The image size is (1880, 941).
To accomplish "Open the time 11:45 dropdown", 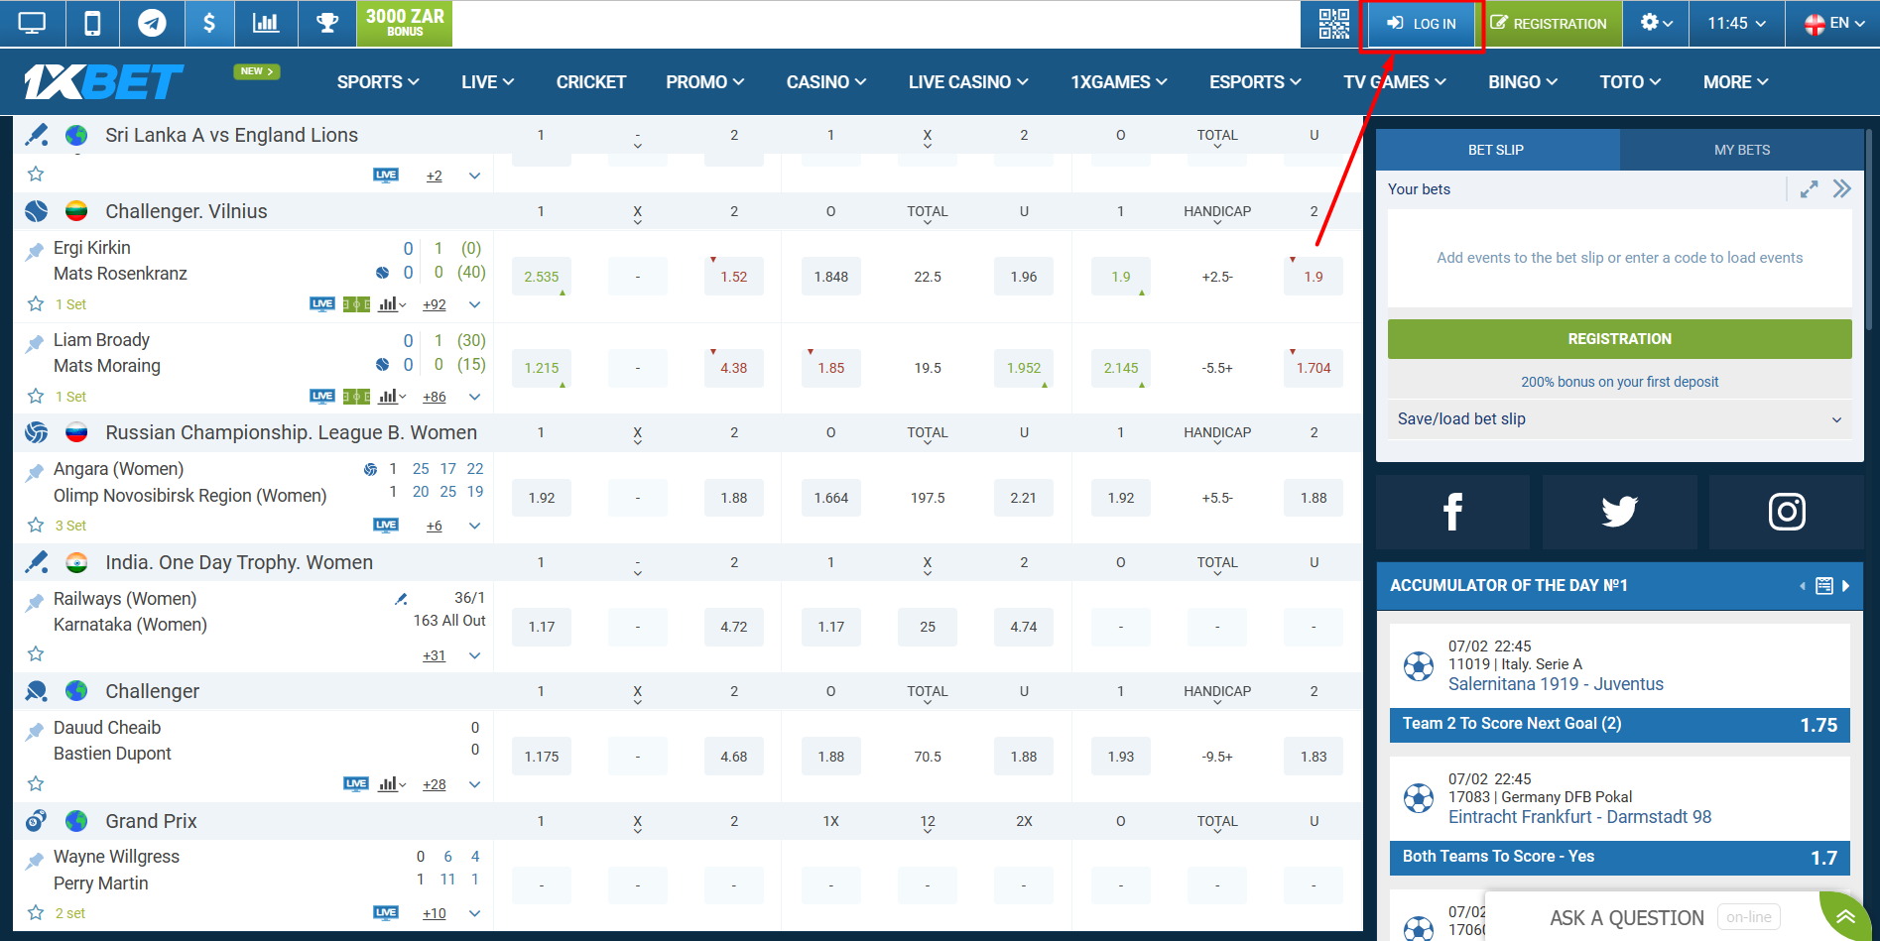I will [1737, 23].
